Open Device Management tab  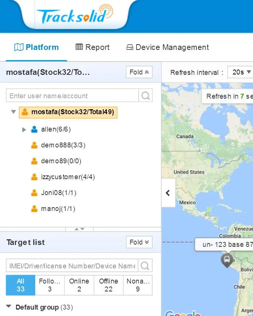click(167, 47)
